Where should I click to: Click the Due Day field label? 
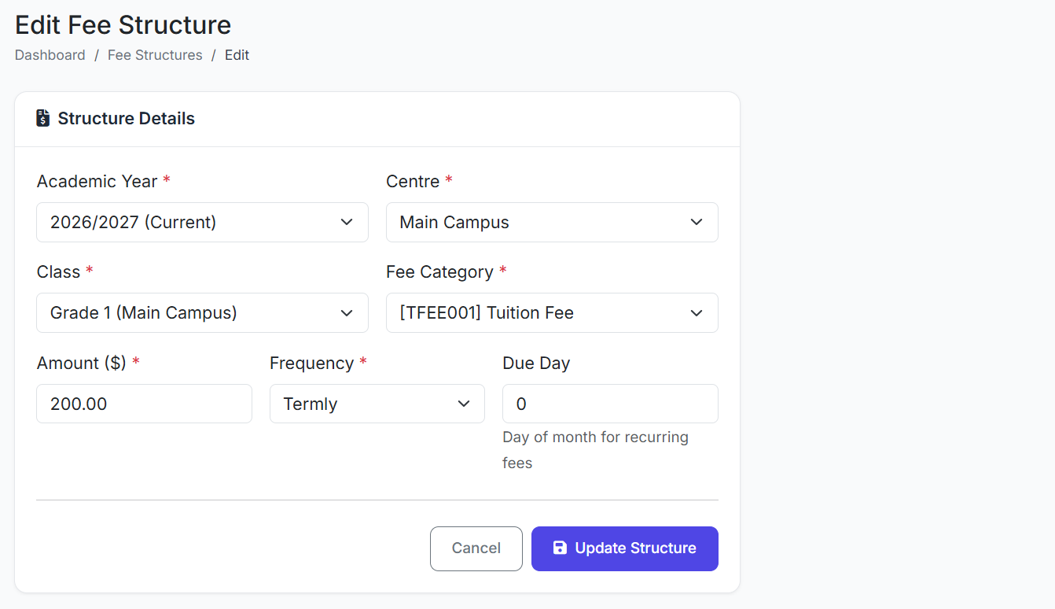coord(536,363)
